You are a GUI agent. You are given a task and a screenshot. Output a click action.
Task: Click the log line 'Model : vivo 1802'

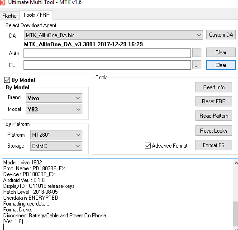coord(23,163)
